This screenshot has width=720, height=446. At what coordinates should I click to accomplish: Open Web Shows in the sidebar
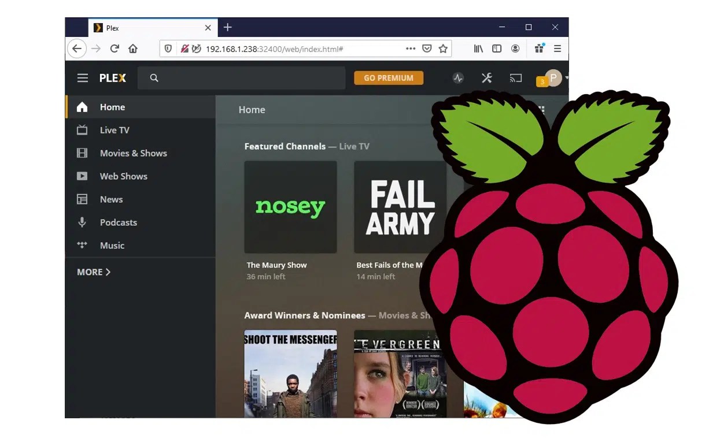(141, 176)
